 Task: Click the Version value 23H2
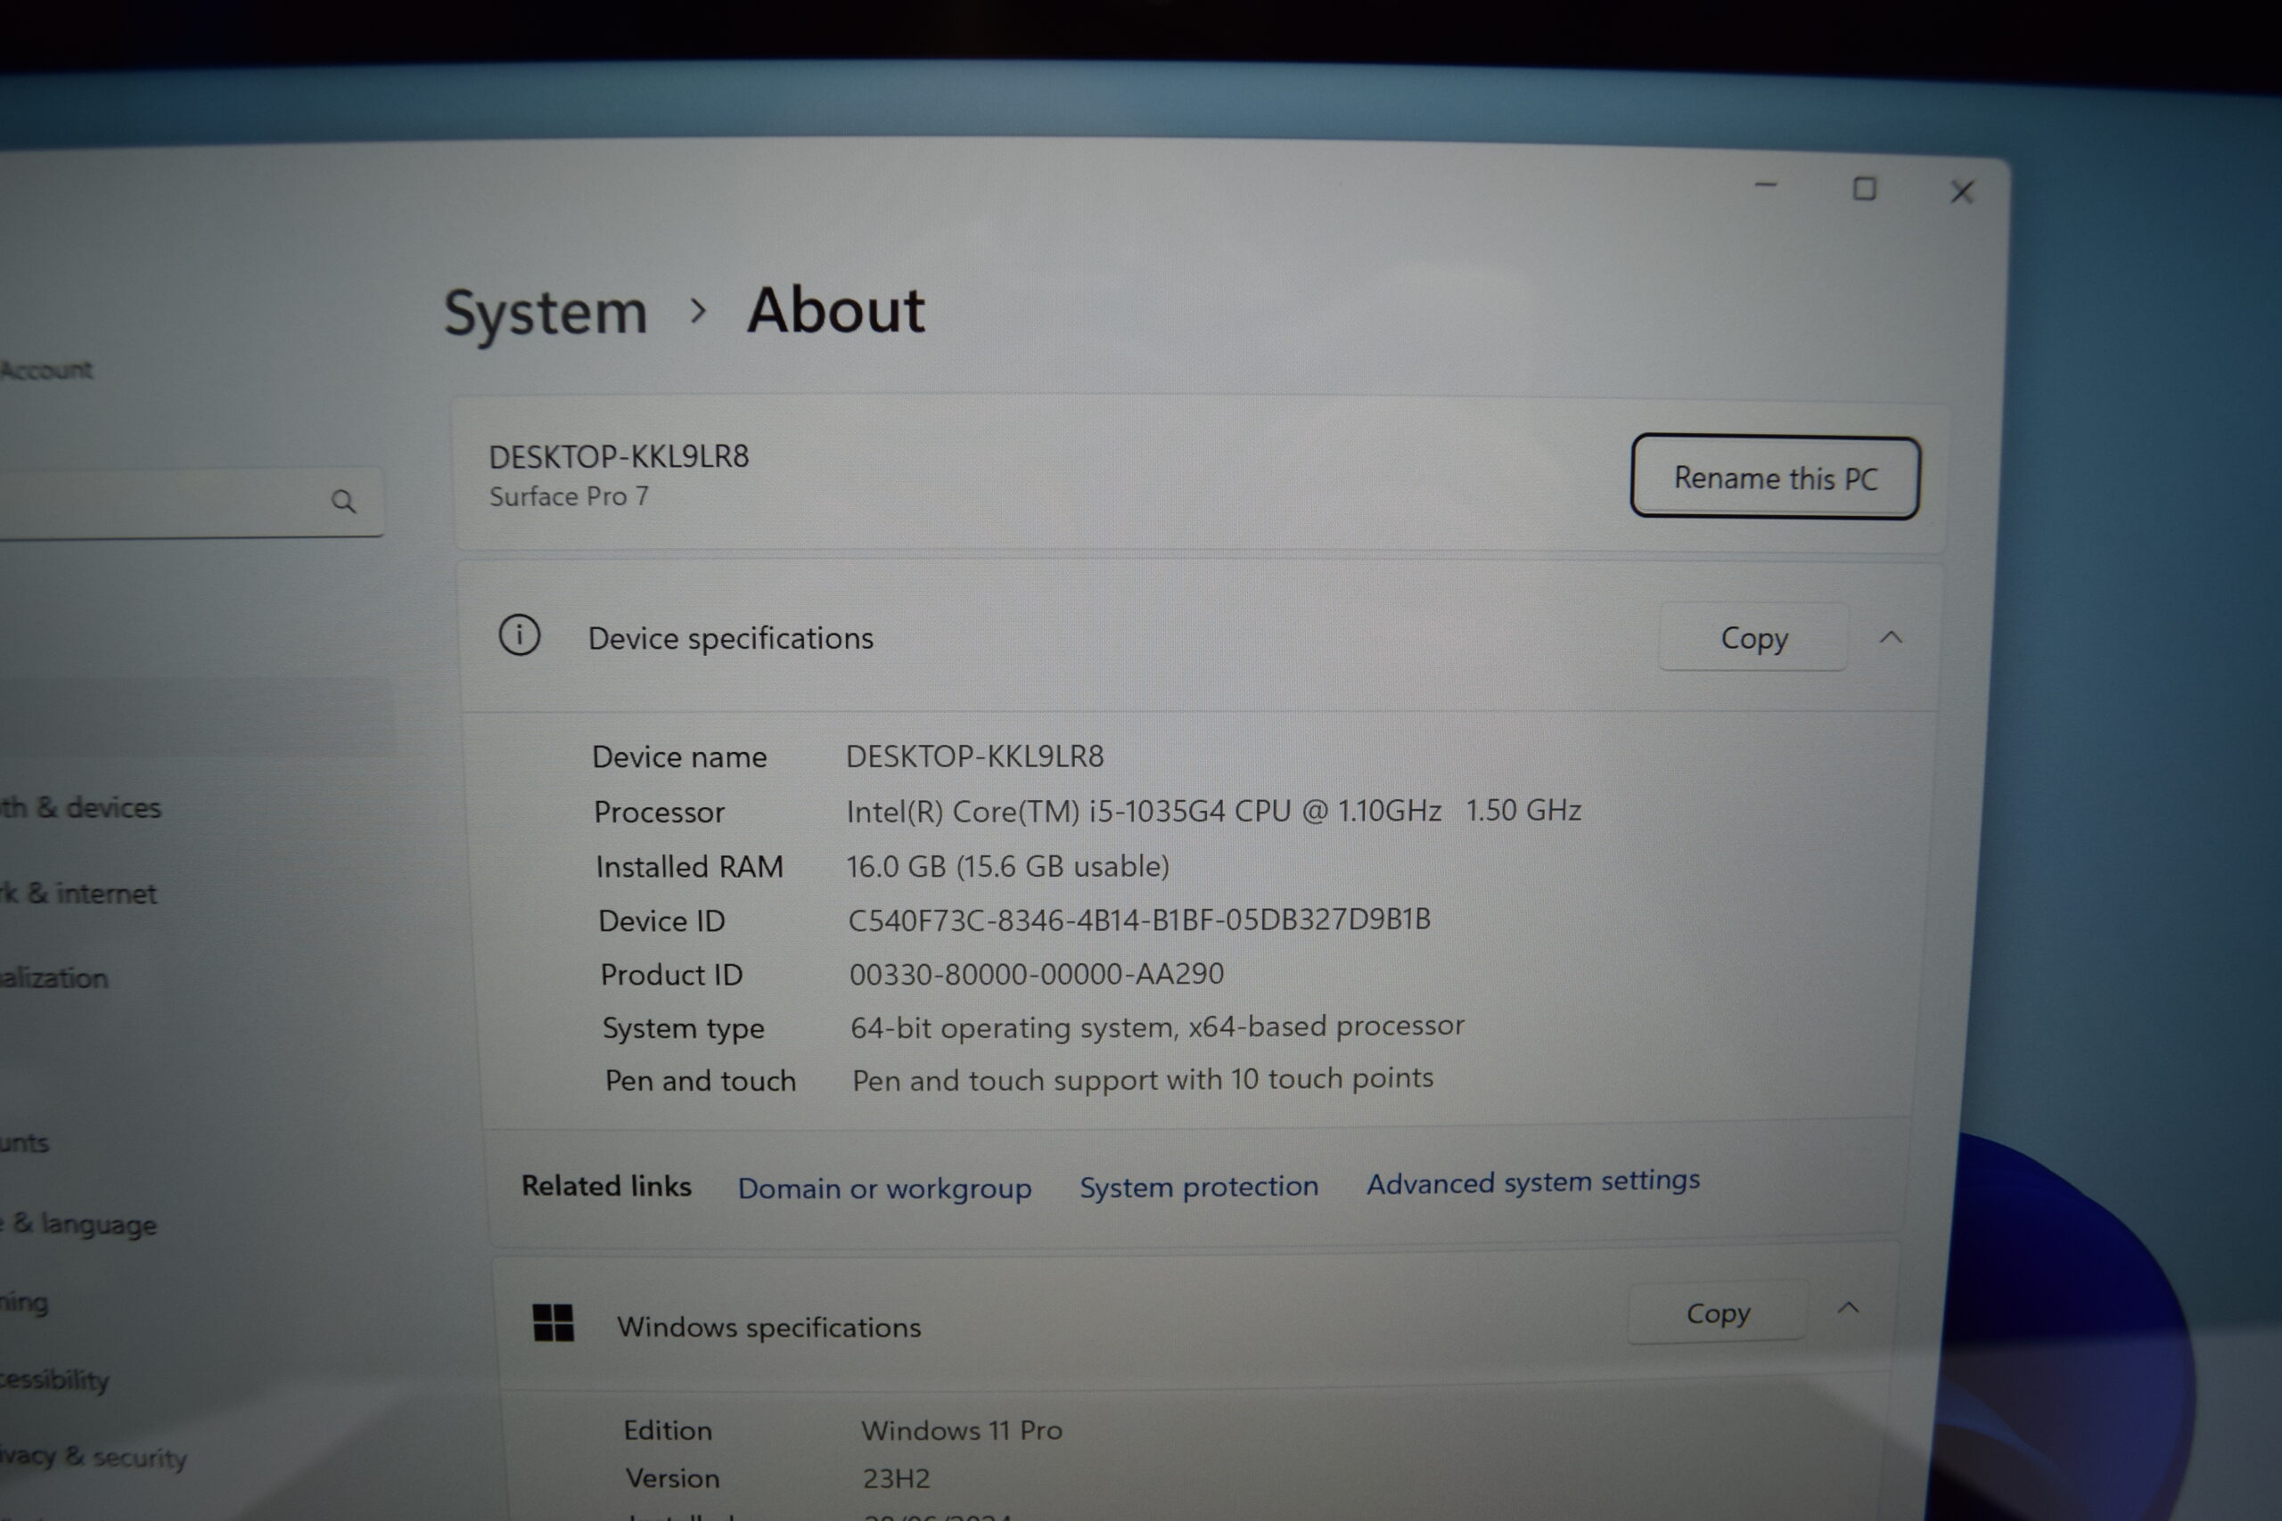click(x=896, y=1478)
